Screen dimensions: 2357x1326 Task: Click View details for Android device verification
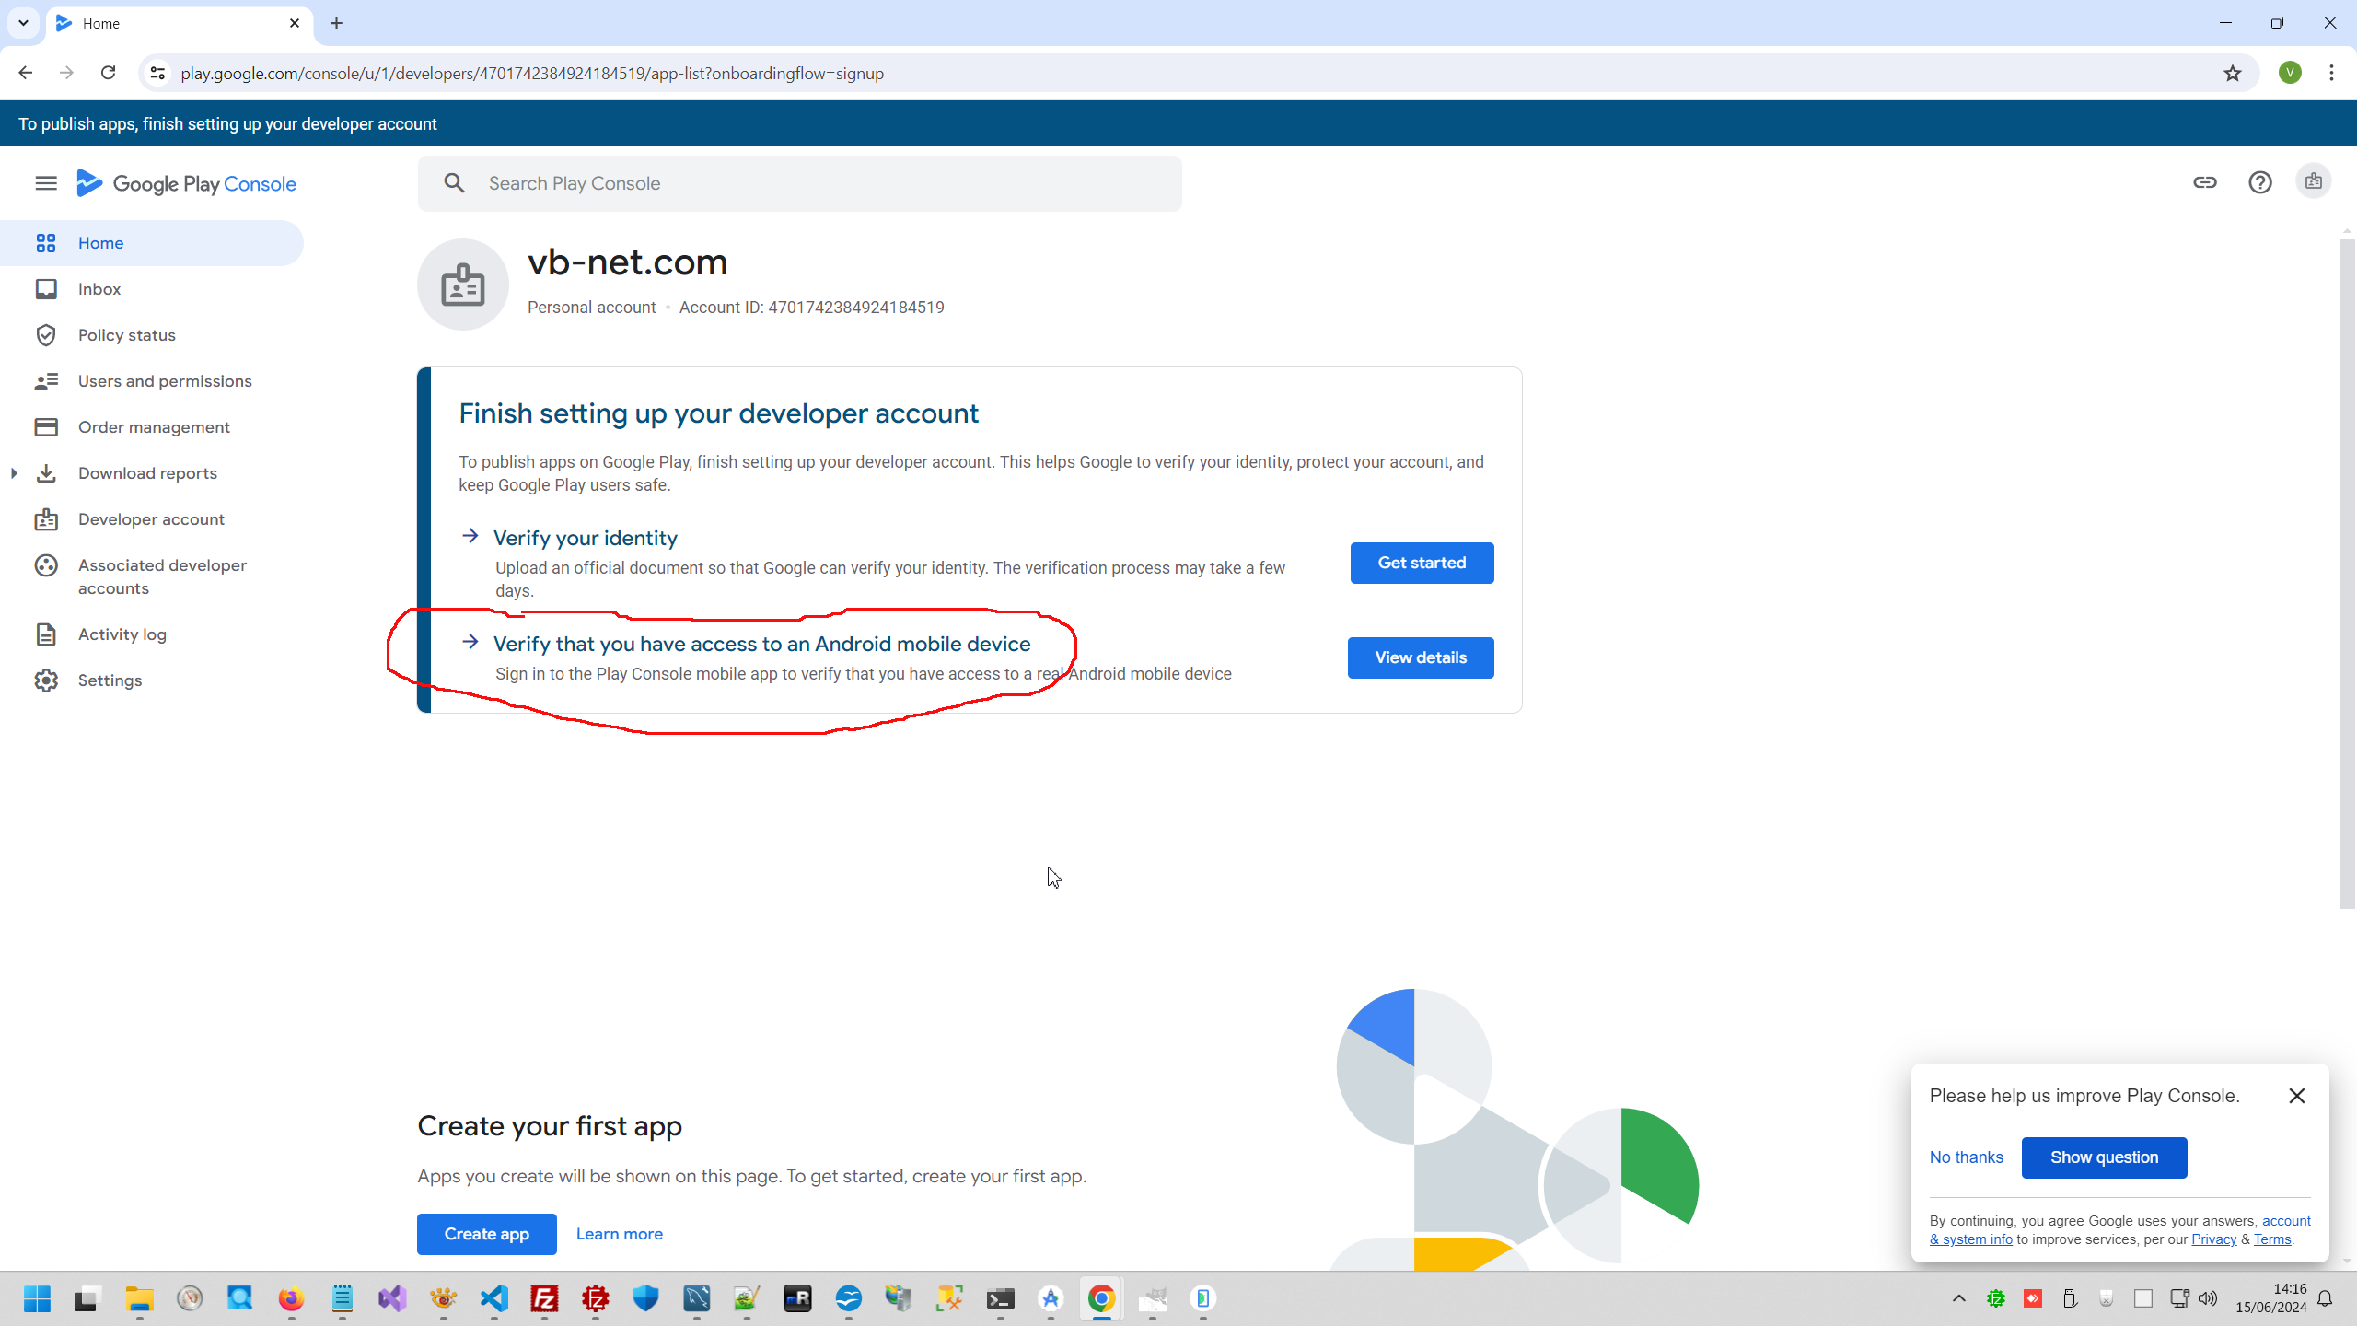tap(1420, 657)
